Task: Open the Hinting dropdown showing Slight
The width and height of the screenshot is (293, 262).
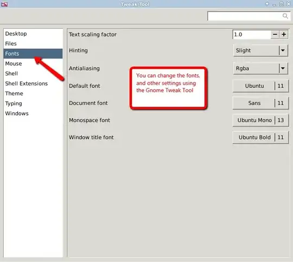Action: pyautogui.click(x=260, y=50)
